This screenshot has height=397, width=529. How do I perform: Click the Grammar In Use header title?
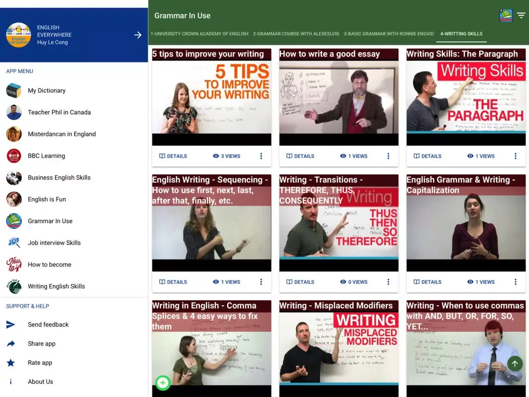click(x=182, y=15)
